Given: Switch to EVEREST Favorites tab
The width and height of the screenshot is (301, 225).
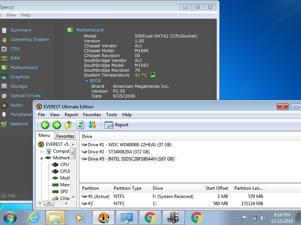Looking at the screenshot, I should (x=65, y=136).
